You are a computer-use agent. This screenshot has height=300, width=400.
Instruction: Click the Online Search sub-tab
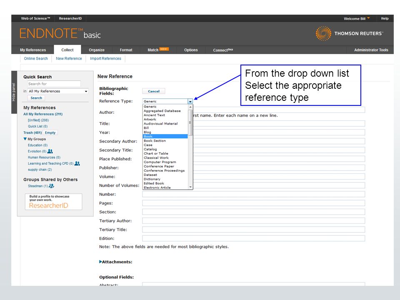pyautogui.click(x=36, y=58)
